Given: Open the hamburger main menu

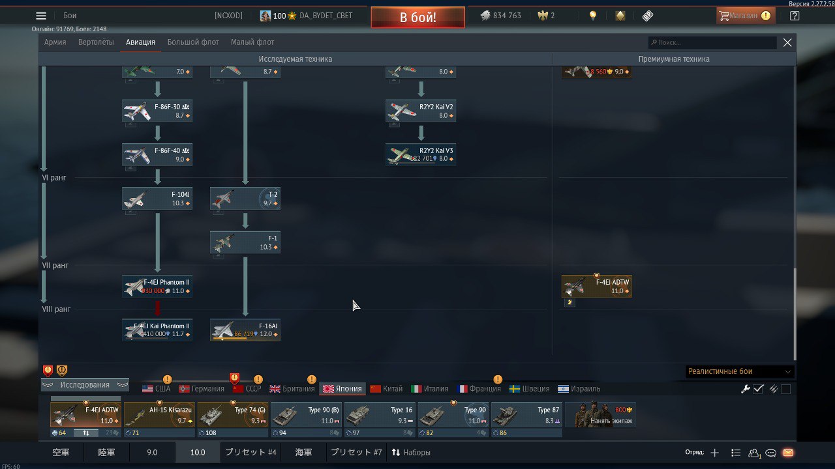Looking at the screenshot, I should 40,16.
